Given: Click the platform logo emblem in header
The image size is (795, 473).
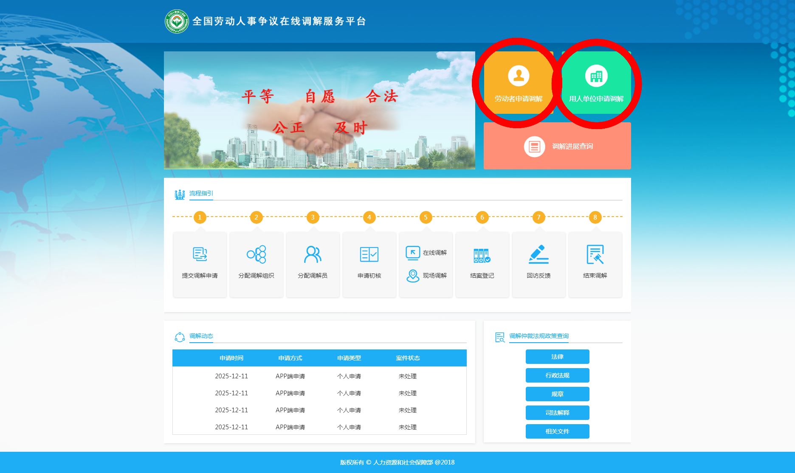Looking at the screenshot, I should coord(177,21).
